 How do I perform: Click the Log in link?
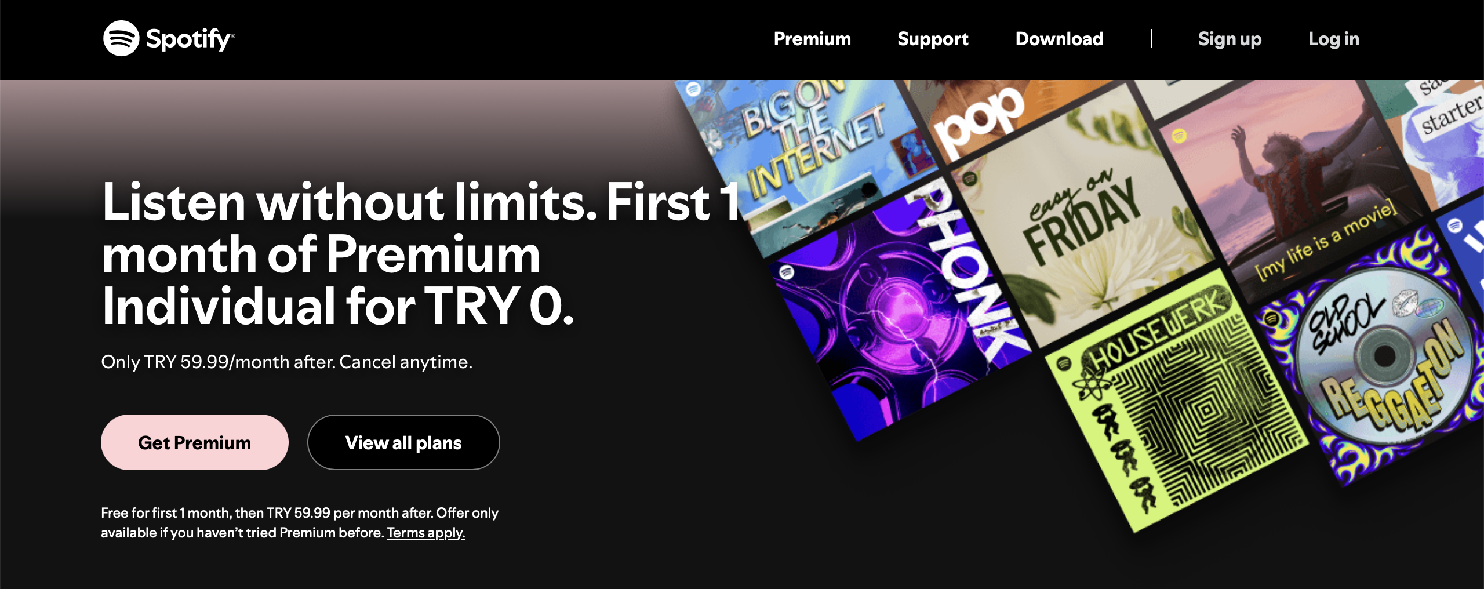click(x=1333, y=39)
